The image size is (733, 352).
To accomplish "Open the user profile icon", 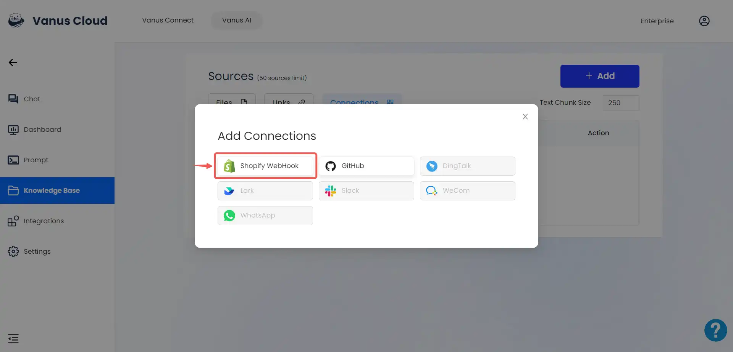I will pos(704,21).
